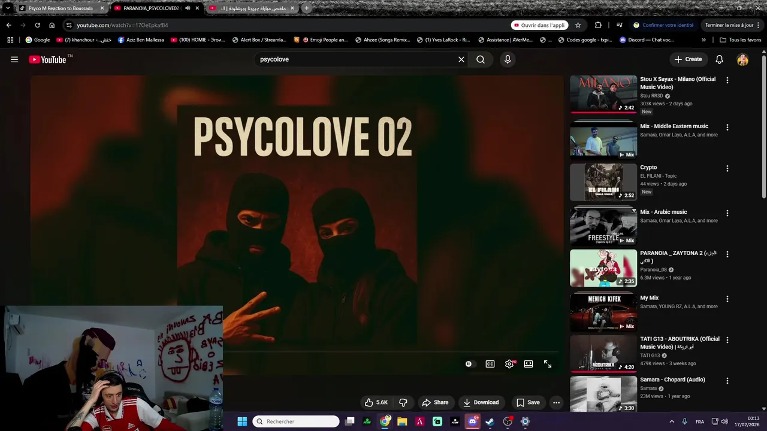
Task: Open options for Mix - Arabic music
Action: pyautogui.click(x=727, y=213)
